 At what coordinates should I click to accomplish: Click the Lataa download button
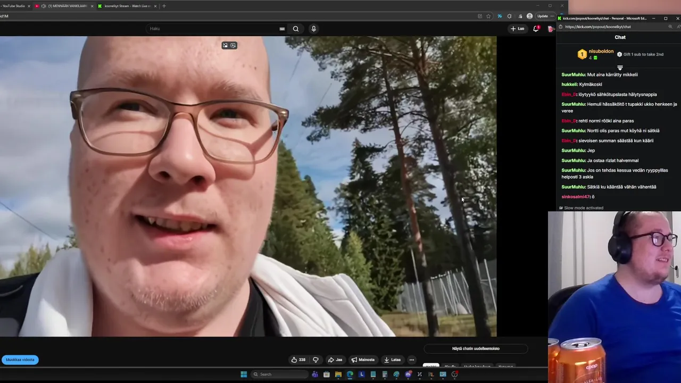(392, 360)
